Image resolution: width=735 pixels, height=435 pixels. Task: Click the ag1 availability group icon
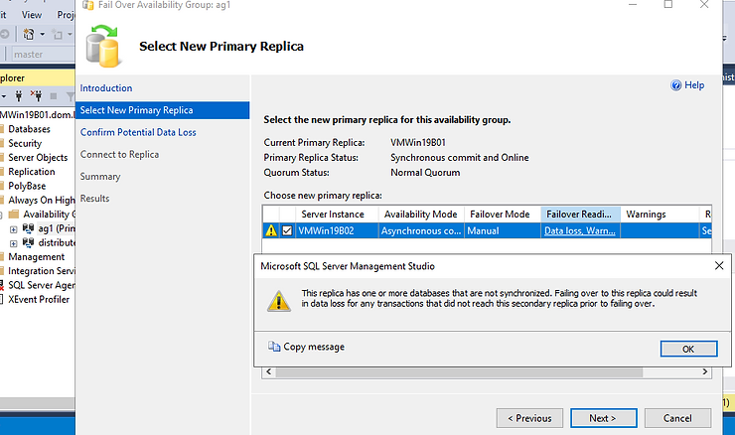coord(28,228)
